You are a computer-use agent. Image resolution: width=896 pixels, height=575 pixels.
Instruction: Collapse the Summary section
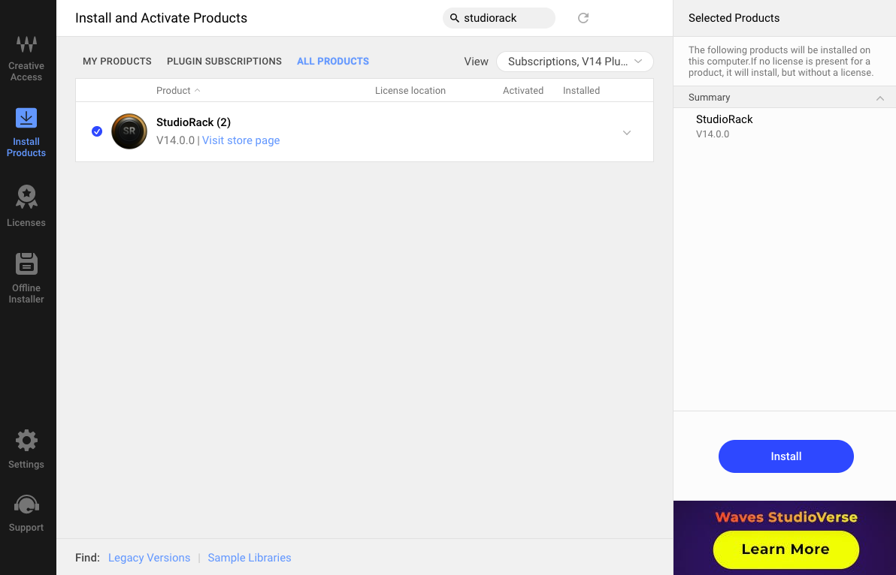tap(880, 98)
